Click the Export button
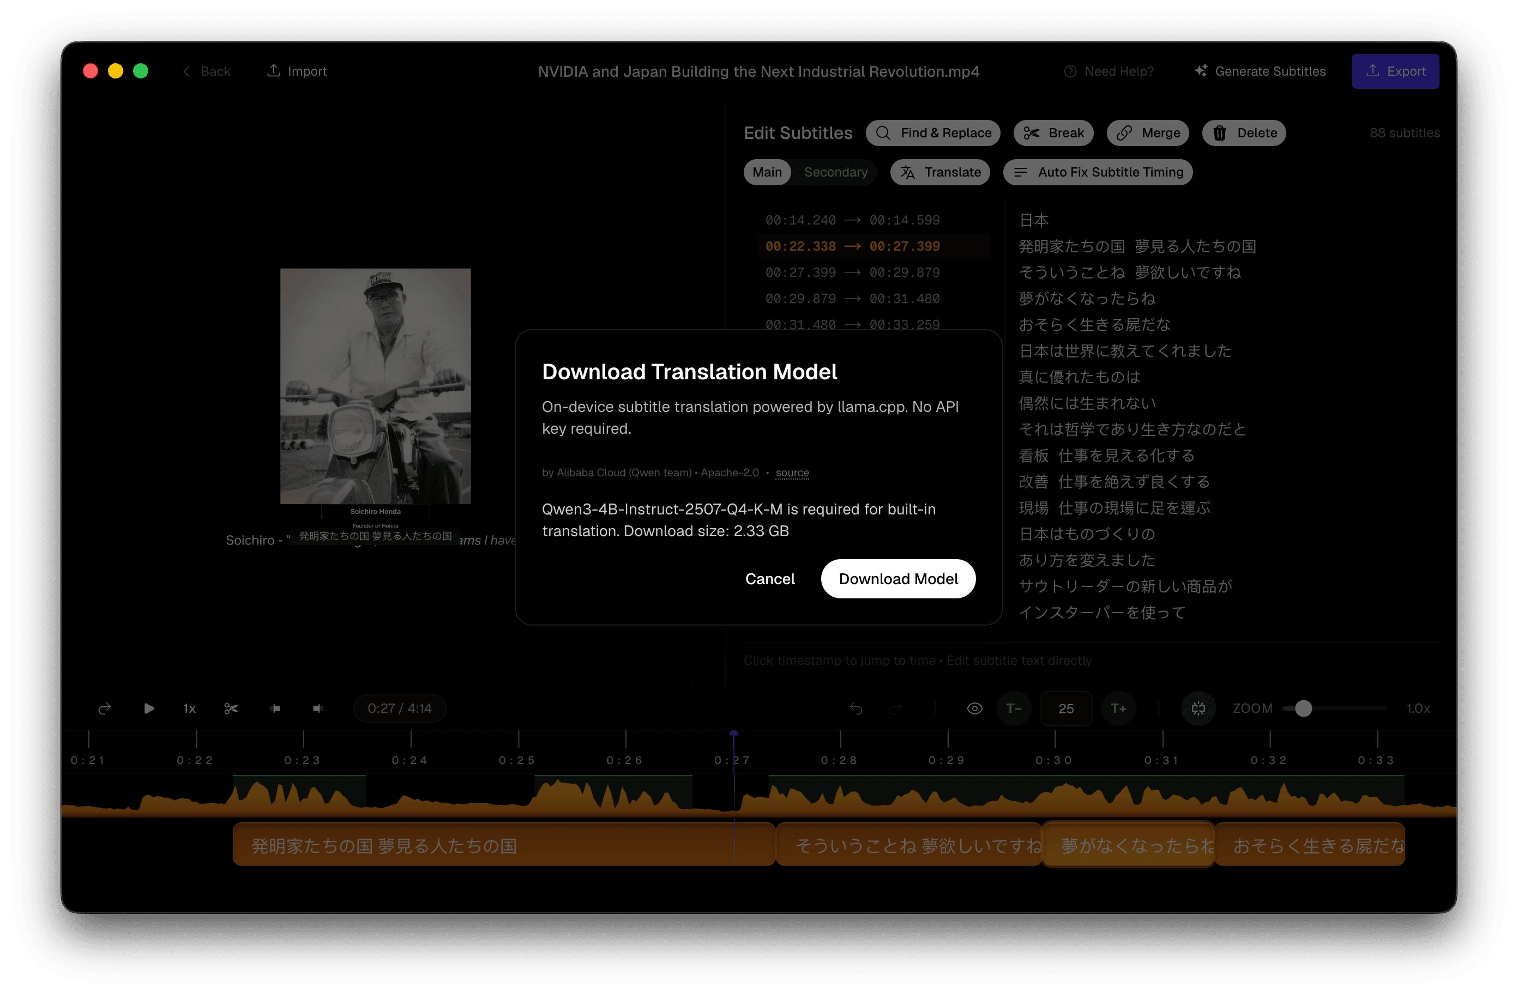This screenshot has height=994, width=1518. tap(1395, 71)
